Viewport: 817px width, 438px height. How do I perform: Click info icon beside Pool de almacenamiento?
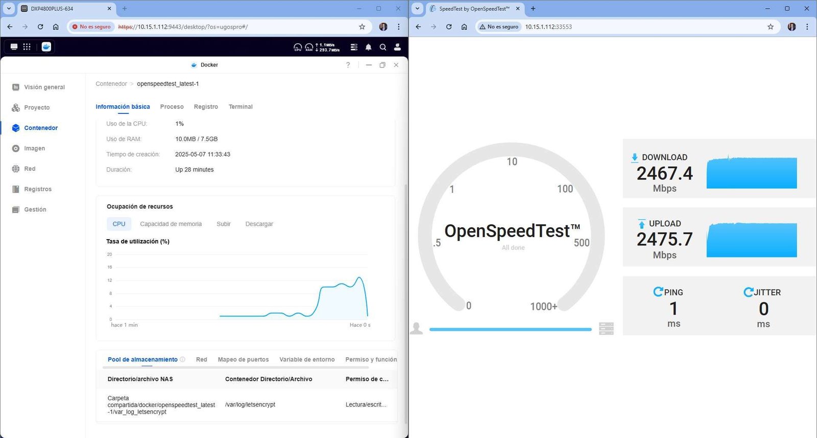(x=183, y=359)
